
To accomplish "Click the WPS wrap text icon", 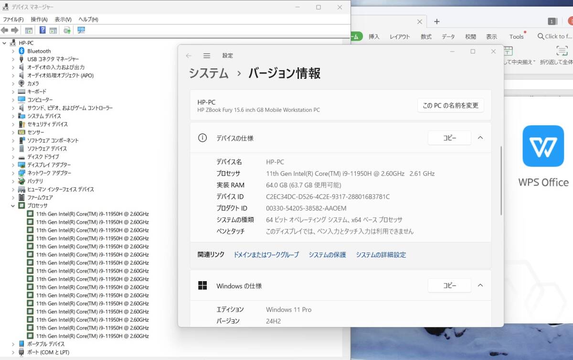I will [562, 51].
